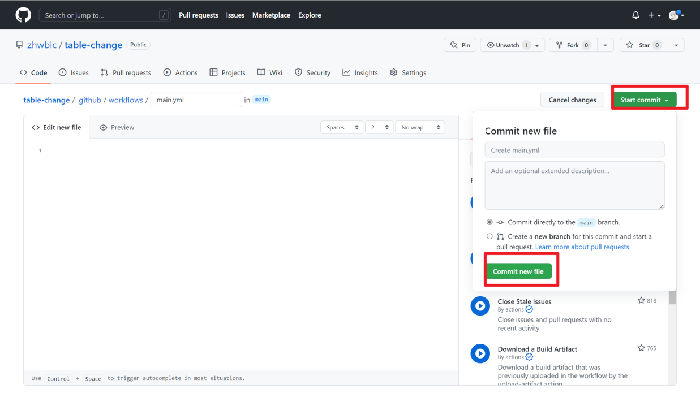The height and width of the screenshot is (393, 700).
Task: Go to the .github breadcrumb folder
Action: pos(89,100)
